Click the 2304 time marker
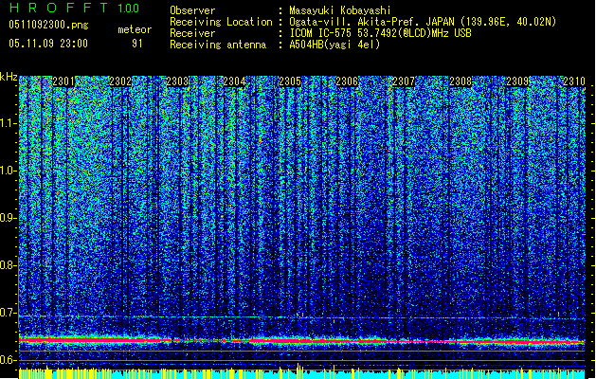Viewport: 596px width, 379px height. [x=234, y=81]
